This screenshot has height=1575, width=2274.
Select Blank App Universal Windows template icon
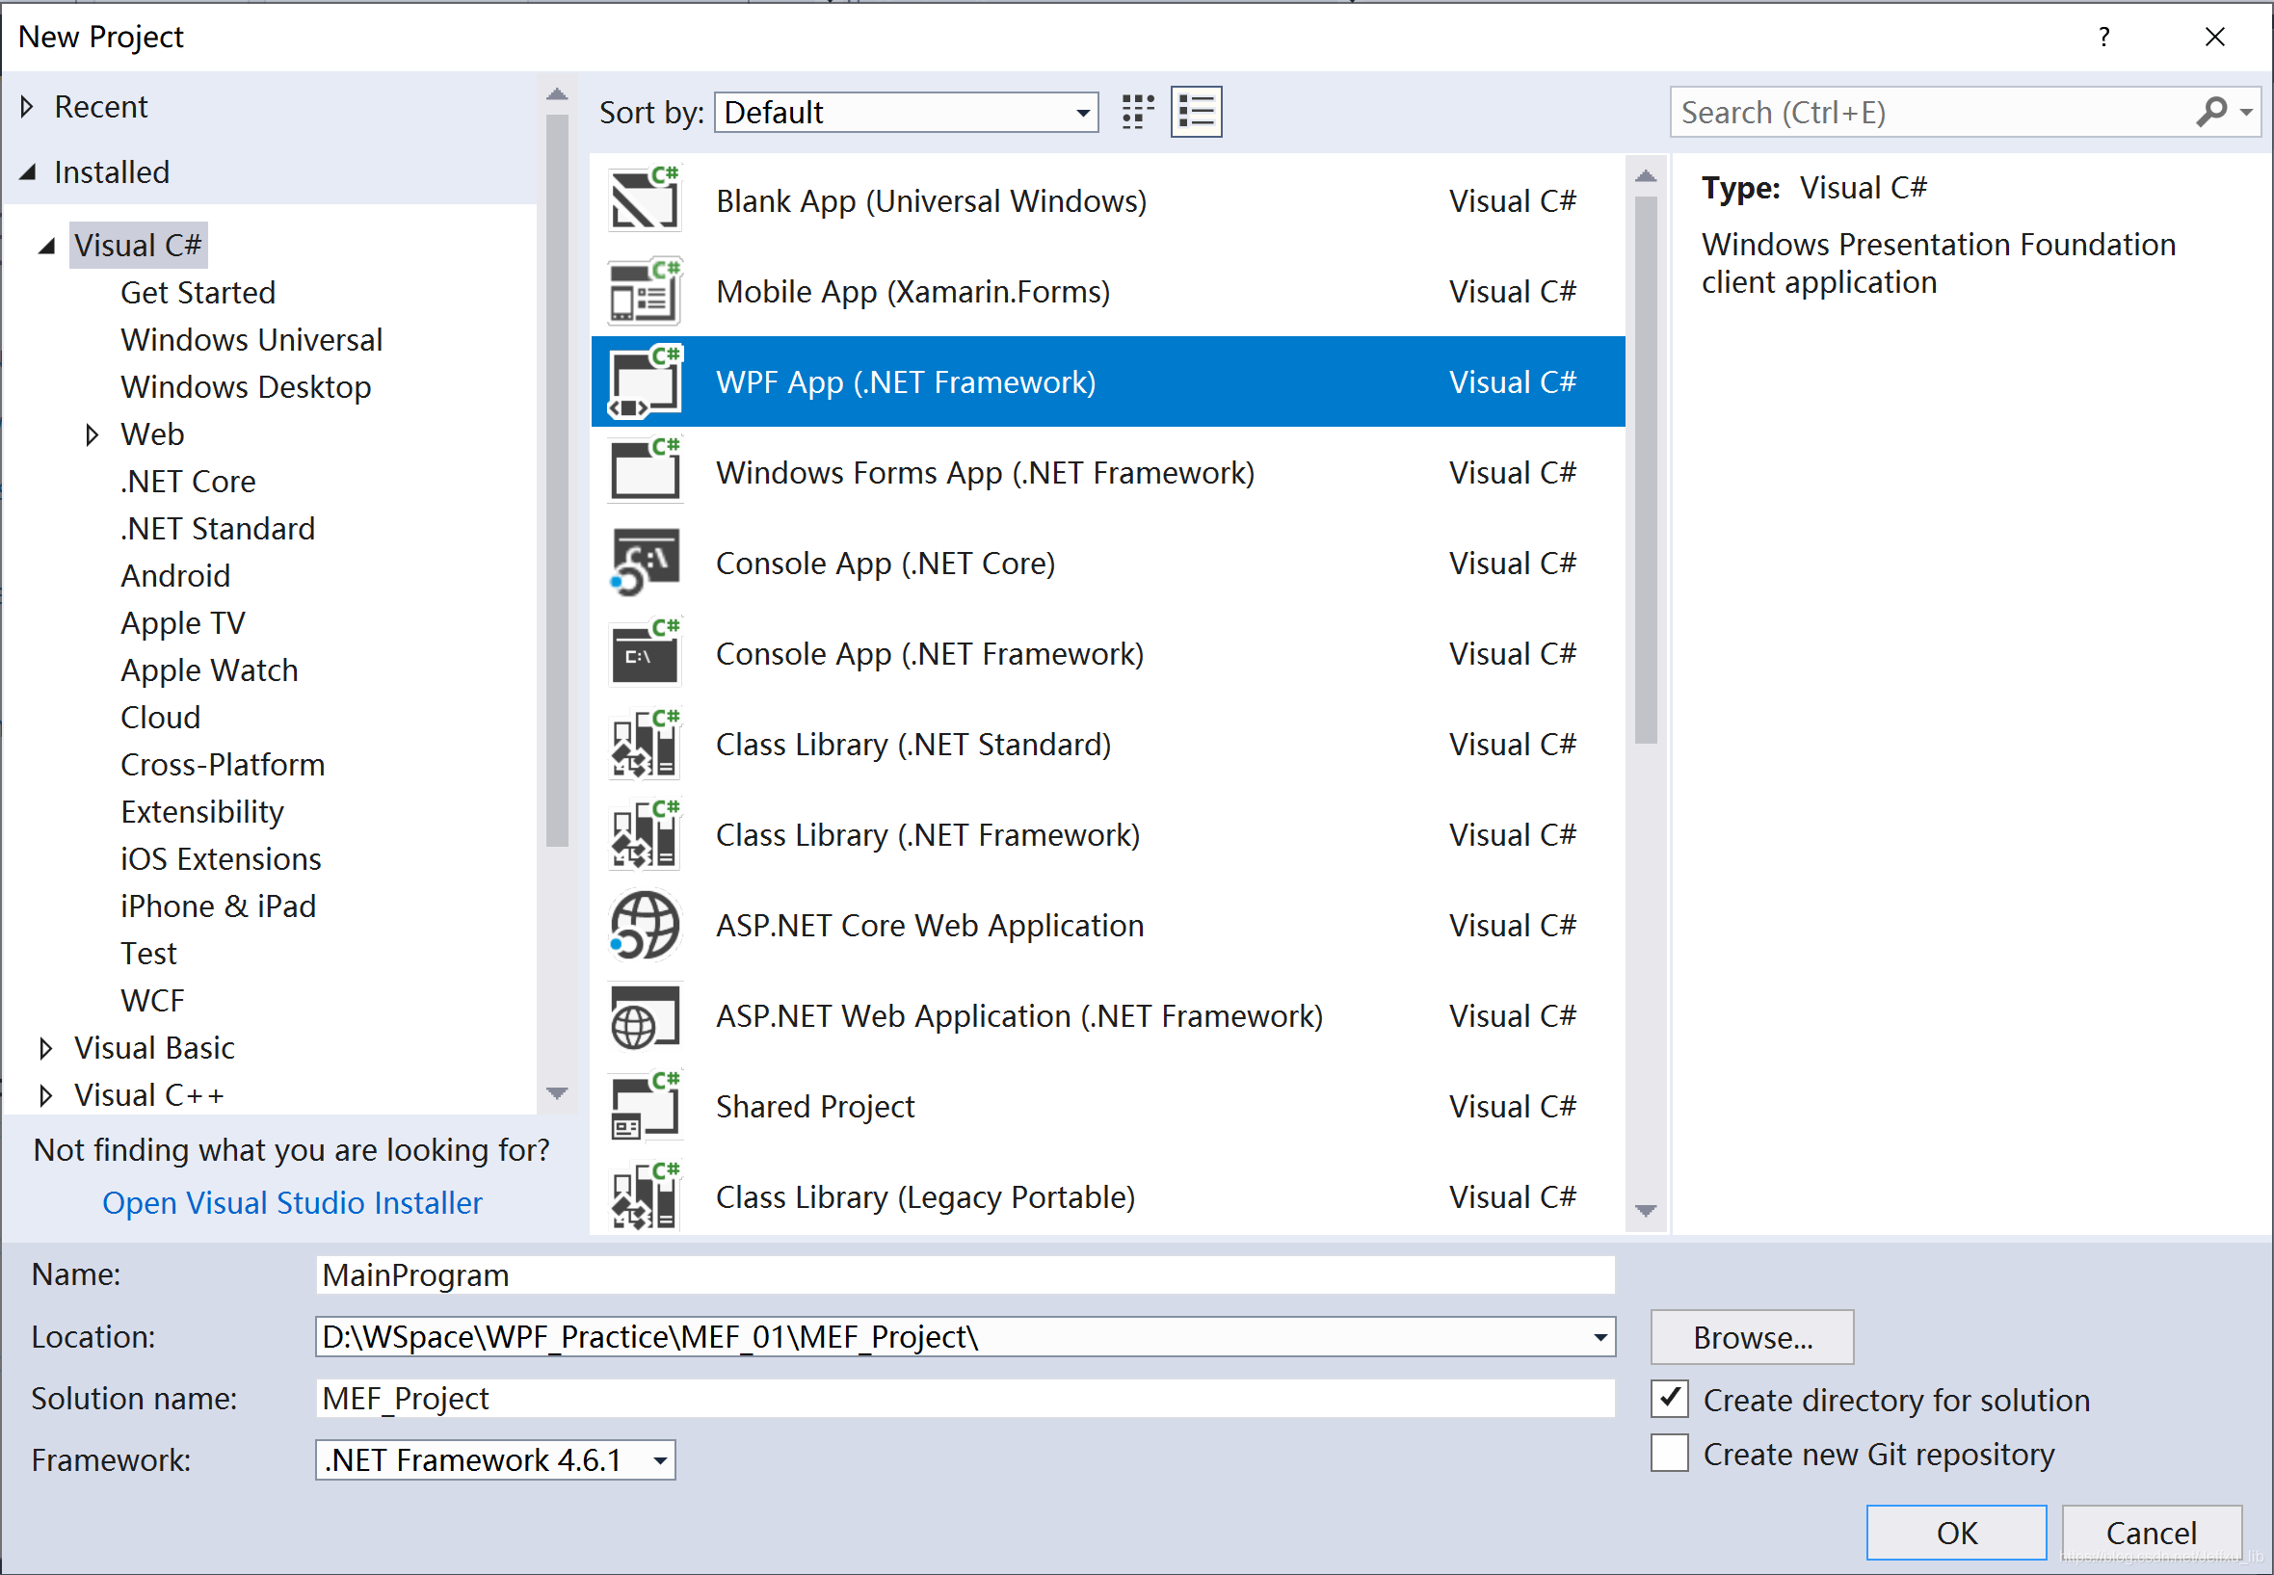(645, 200)
